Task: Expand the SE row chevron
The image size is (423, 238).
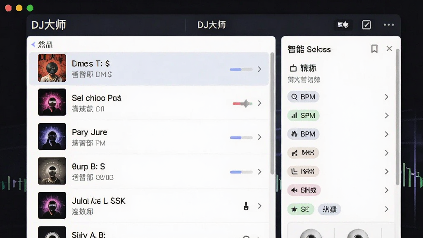Action: pyautogui.click(x=387, y=209)
